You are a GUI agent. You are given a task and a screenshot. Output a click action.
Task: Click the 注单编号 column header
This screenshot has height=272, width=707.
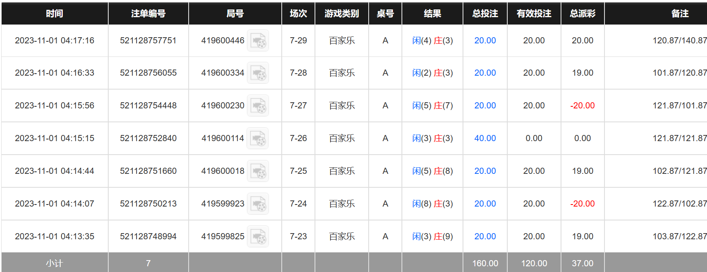148,13
